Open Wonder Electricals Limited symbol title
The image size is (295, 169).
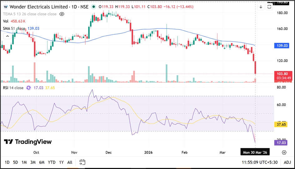pyautogui.click(x=39, y=7)
